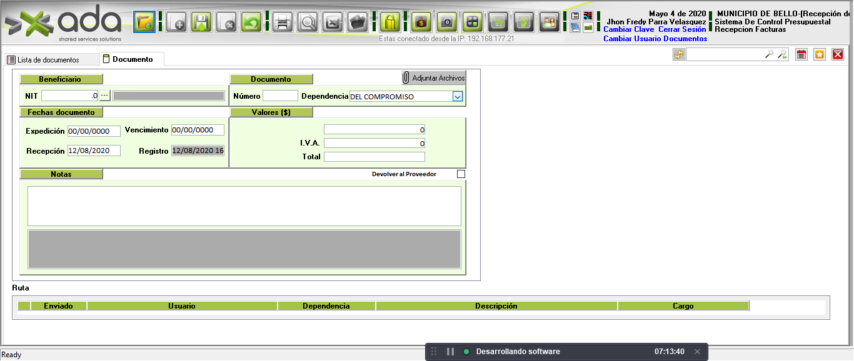Click the new document plus icon

point(176,22)
